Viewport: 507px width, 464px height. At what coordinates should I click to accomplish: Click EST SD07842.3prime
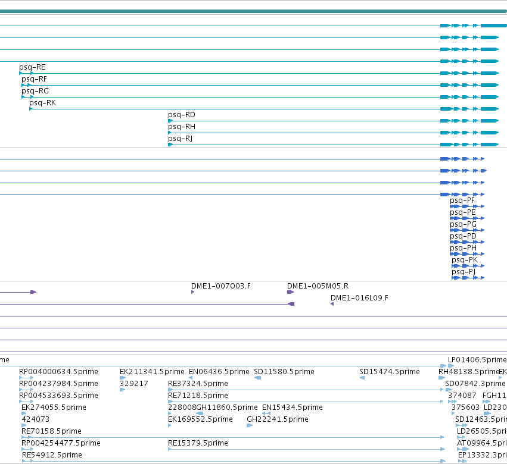475,384
